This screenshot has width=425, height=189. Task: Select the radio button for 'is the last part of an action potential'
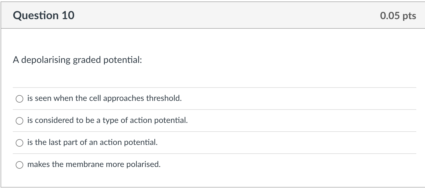coord(19,142)
